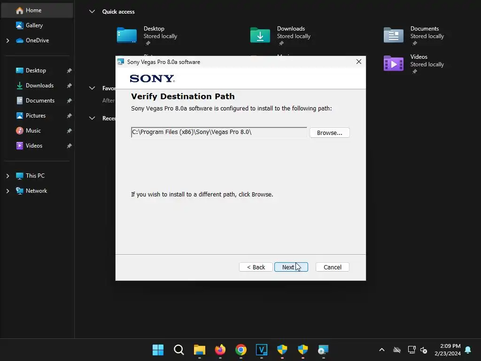Select Desktop folder in Quick access
The height and width of the screenshot is (361, 481).
click(147, 35)
